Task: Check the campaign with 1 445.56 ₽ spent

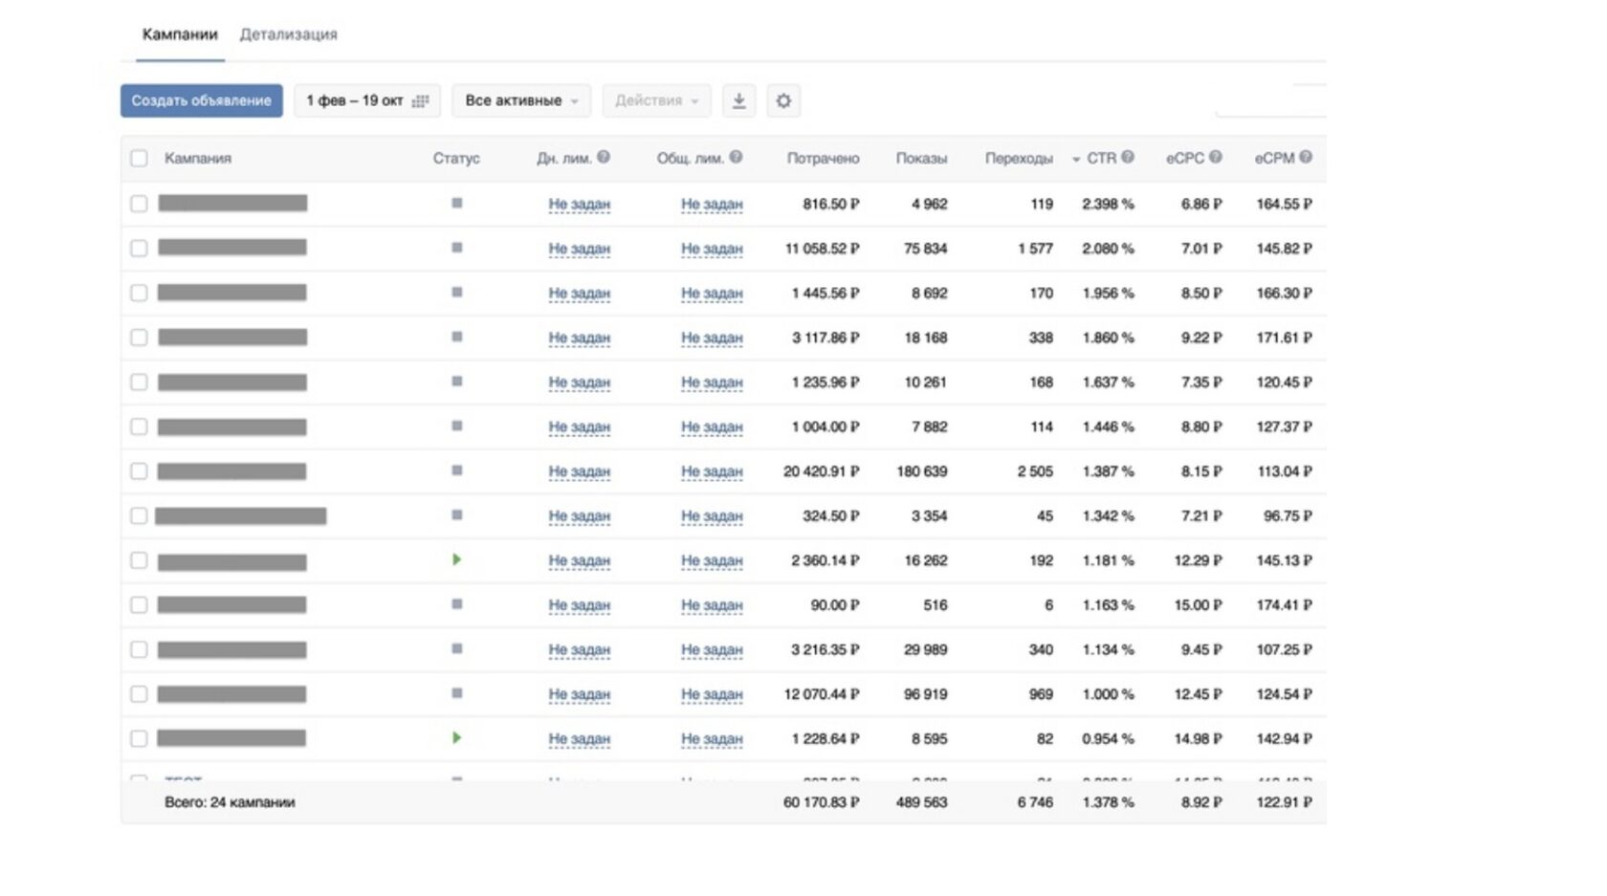Action: pyautogui.click(x=139, y=293)
